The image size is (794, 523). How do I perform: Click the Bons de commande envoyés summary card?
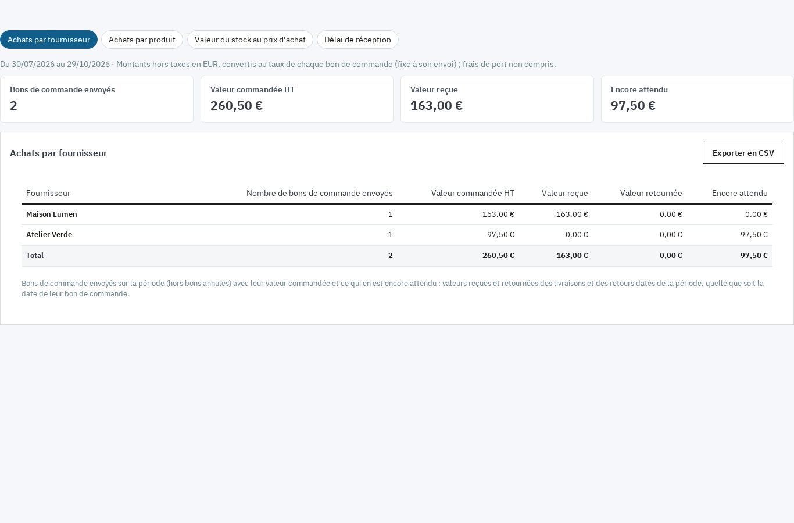96,99
